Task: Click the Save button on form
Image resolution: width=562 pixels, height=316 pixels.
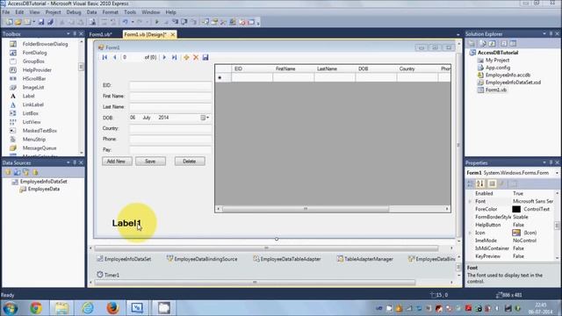Action: coord(150,162)
